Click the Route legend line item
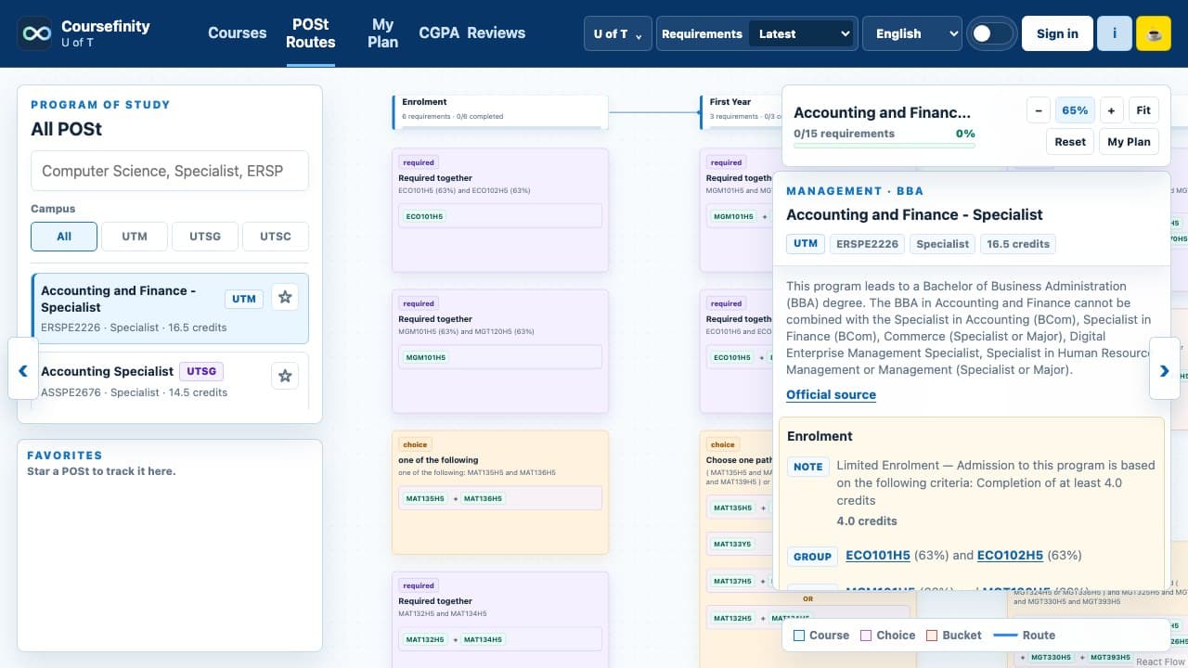 [1024, 636]
